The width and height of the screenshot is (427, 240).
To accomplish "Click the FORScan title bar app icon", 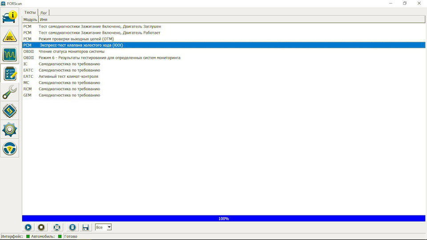I will 3,4.
